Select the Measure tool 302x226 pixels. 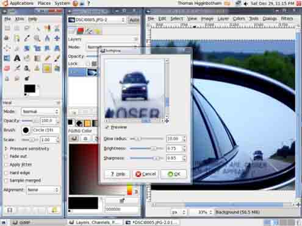tap(47, 38)
